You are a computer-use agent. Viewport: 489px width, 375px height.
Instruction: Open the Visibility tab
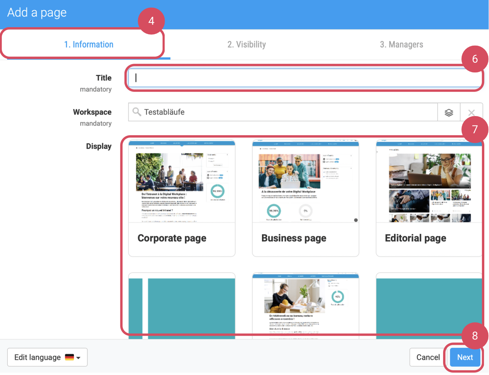coord(247,45)
